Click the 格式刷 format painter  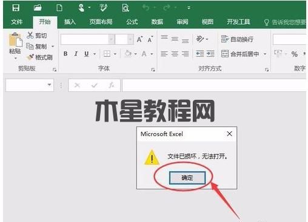(39, 57)
